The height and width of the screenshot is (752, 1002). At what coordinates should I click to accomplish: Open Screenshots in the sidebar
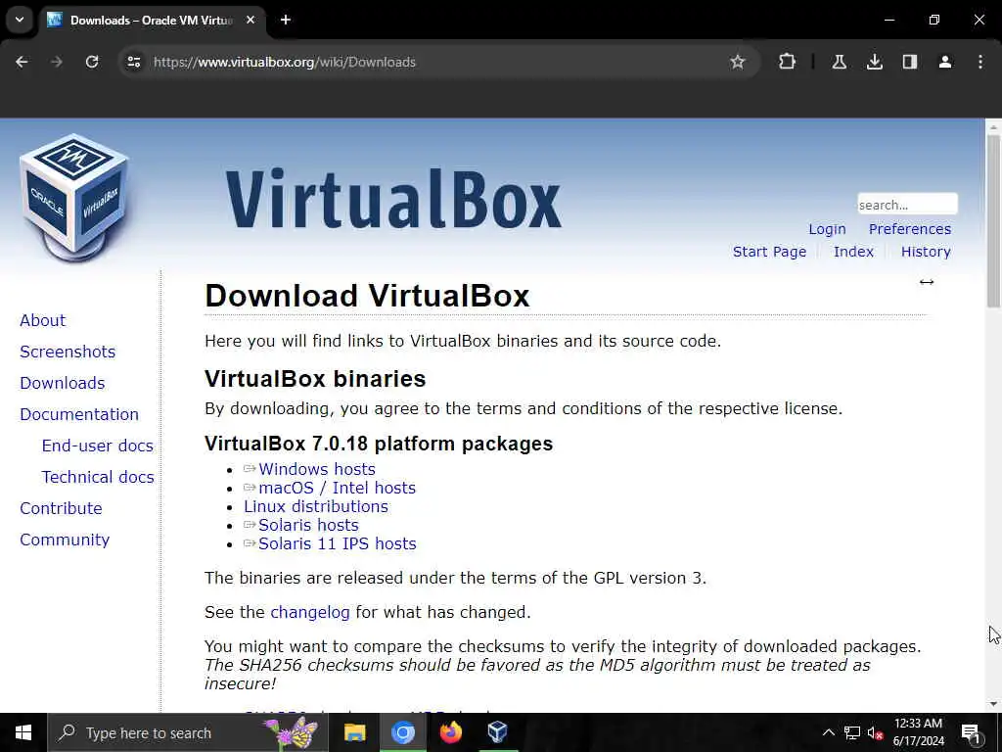point(68,352)
